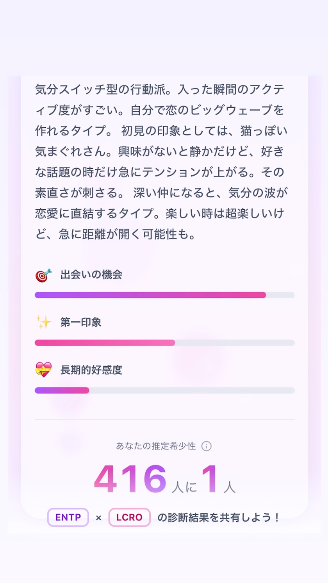Click the info icon beside 推定希少性
Image resolution: width=328 pixels, height=583 pixels.
[x=206, y=446]
